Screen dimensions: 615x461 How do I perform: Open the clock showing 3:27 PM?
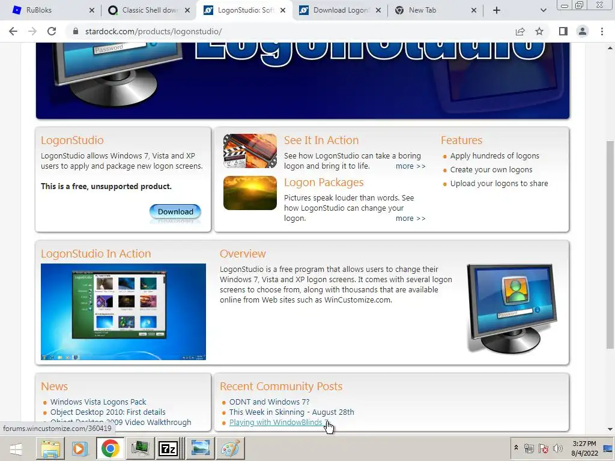(584, 448)
